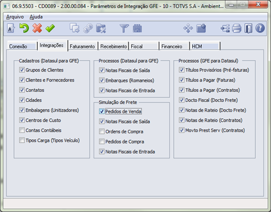The width and height of the screenshot is (271, 212).
Task: Toggle Clientes e Fornecedores checkbox
Action: pyautogui.click(x=22, y=80)
